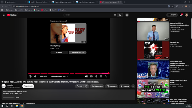Open the Упорядочить comments sort dropdown

point(29,103)
